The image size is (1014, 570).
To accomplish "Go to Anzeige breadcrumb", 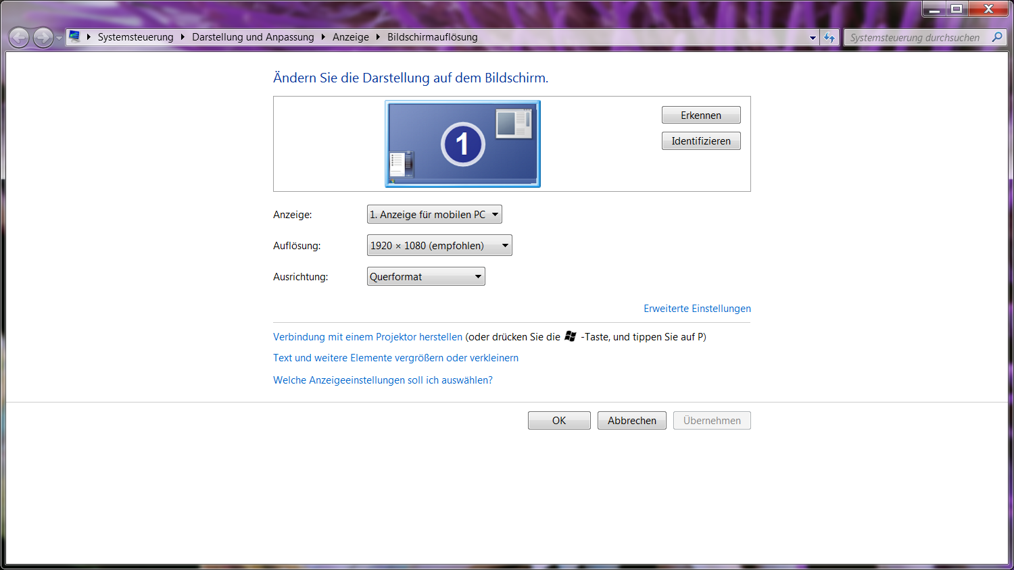I will pyautogui.click(x=351, y=37).
